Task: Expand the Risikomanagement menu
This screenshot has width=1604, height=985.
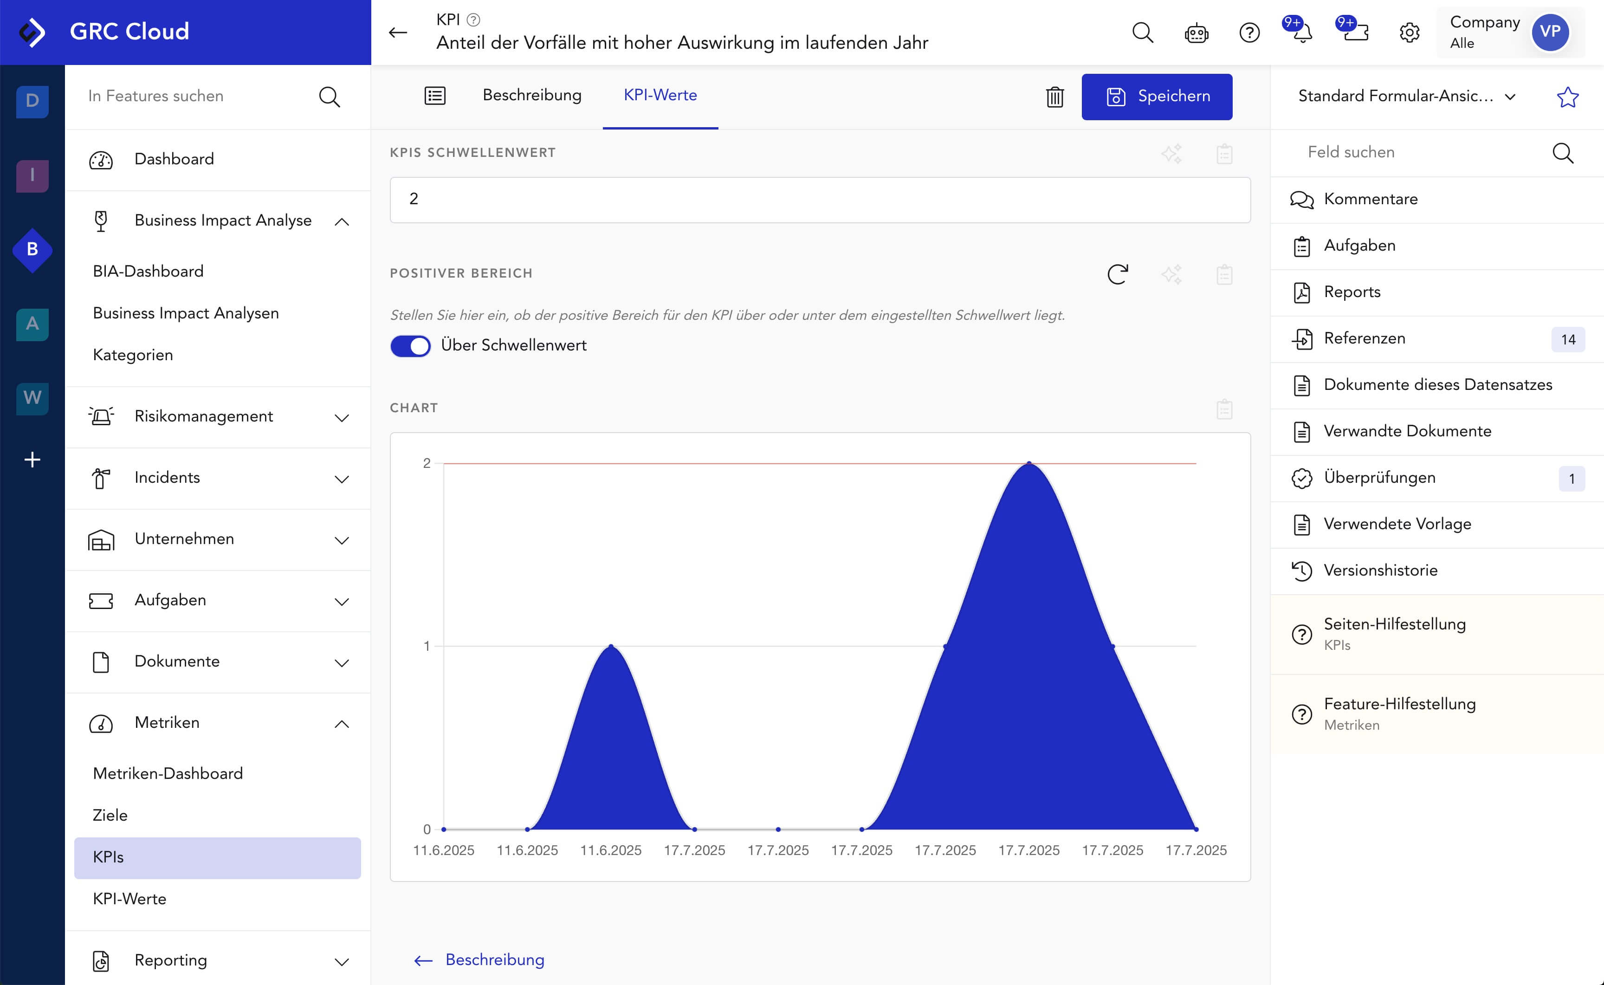Action: click(x=341, y=417)
